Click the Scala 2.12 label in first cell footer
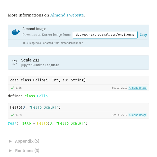This screenshot has height=157, width=157. [120, 88]
